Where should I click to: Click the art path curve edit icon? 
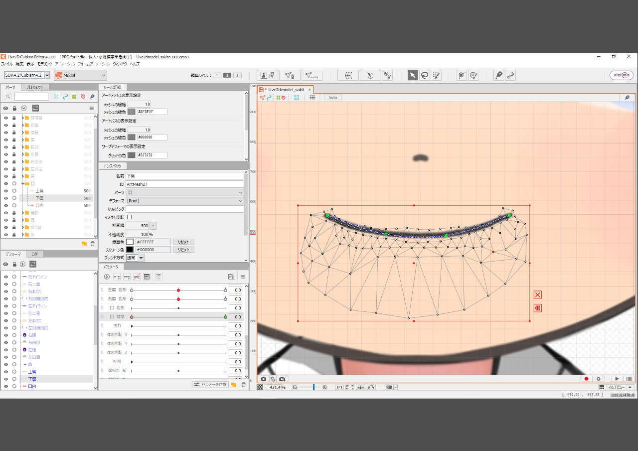tap(510, 75)
